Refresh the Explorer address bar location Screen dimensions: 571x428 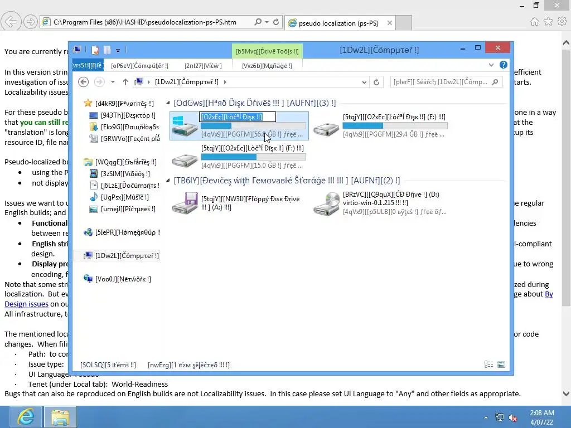pyautogui.click(x=376, y=82)
